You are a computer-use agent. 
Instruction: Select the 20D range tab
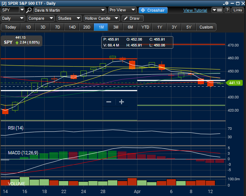pos(87,27)
